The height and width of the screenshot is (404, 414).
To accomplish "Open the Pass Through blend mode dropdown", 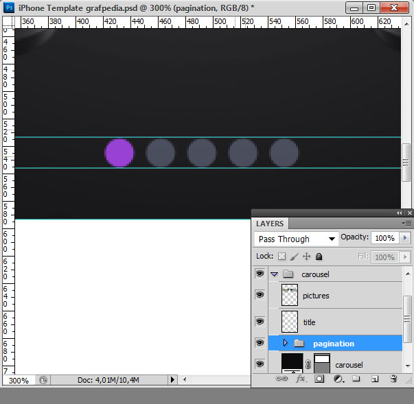I will pos(296,239).
